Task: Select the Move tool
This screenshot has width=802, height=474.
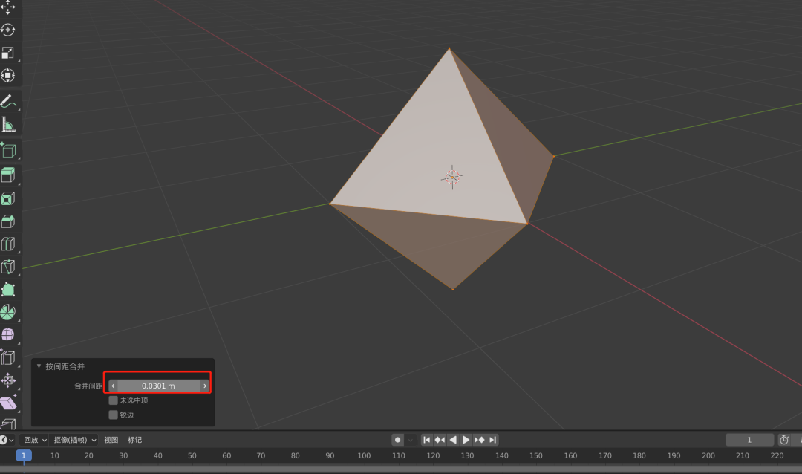Action: point(7,7)
